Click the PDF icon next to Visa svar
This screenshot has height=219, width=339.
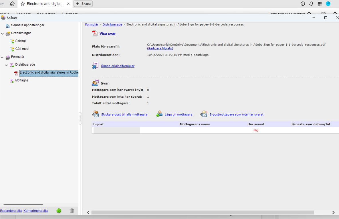click(x=95, y=33)
